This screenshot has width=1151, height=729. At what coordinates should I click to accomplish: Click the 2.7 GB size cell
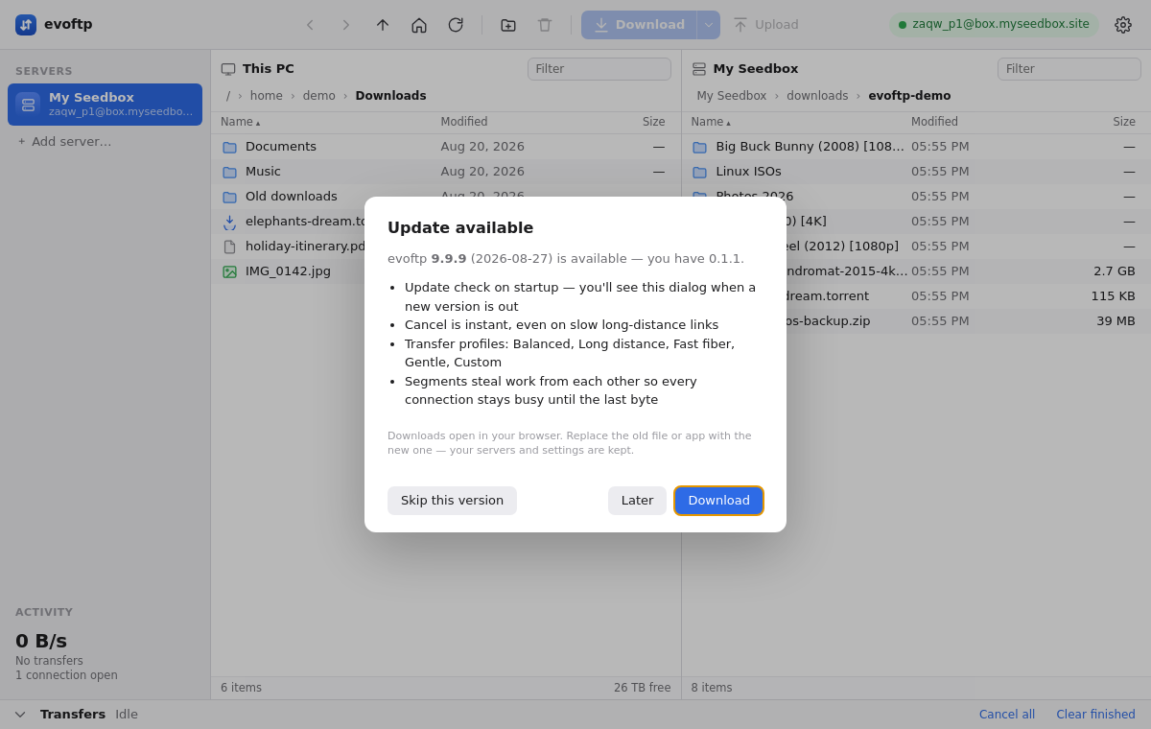tap(1115, 271)
